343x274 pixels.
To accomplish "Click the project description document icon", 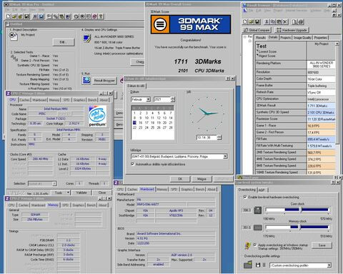I will coord(13,36).
